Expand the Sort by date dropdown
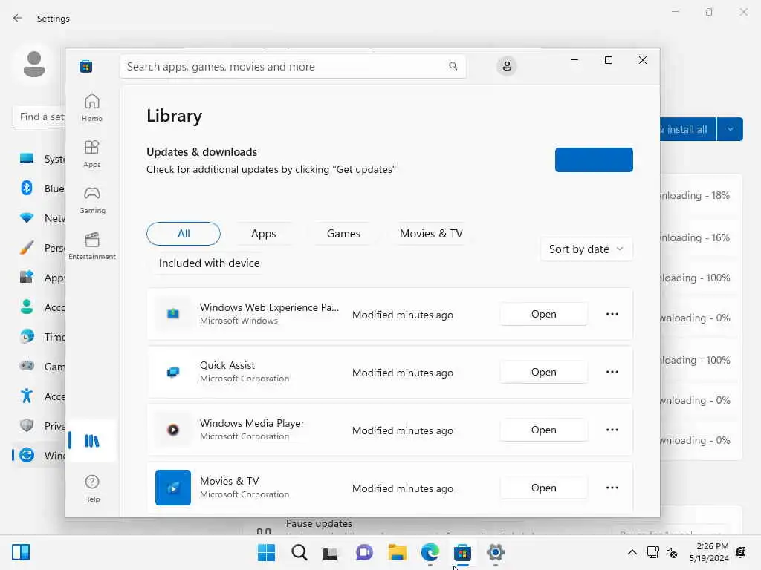This screenshot has height=570, width=761. (x=586, y=249)
